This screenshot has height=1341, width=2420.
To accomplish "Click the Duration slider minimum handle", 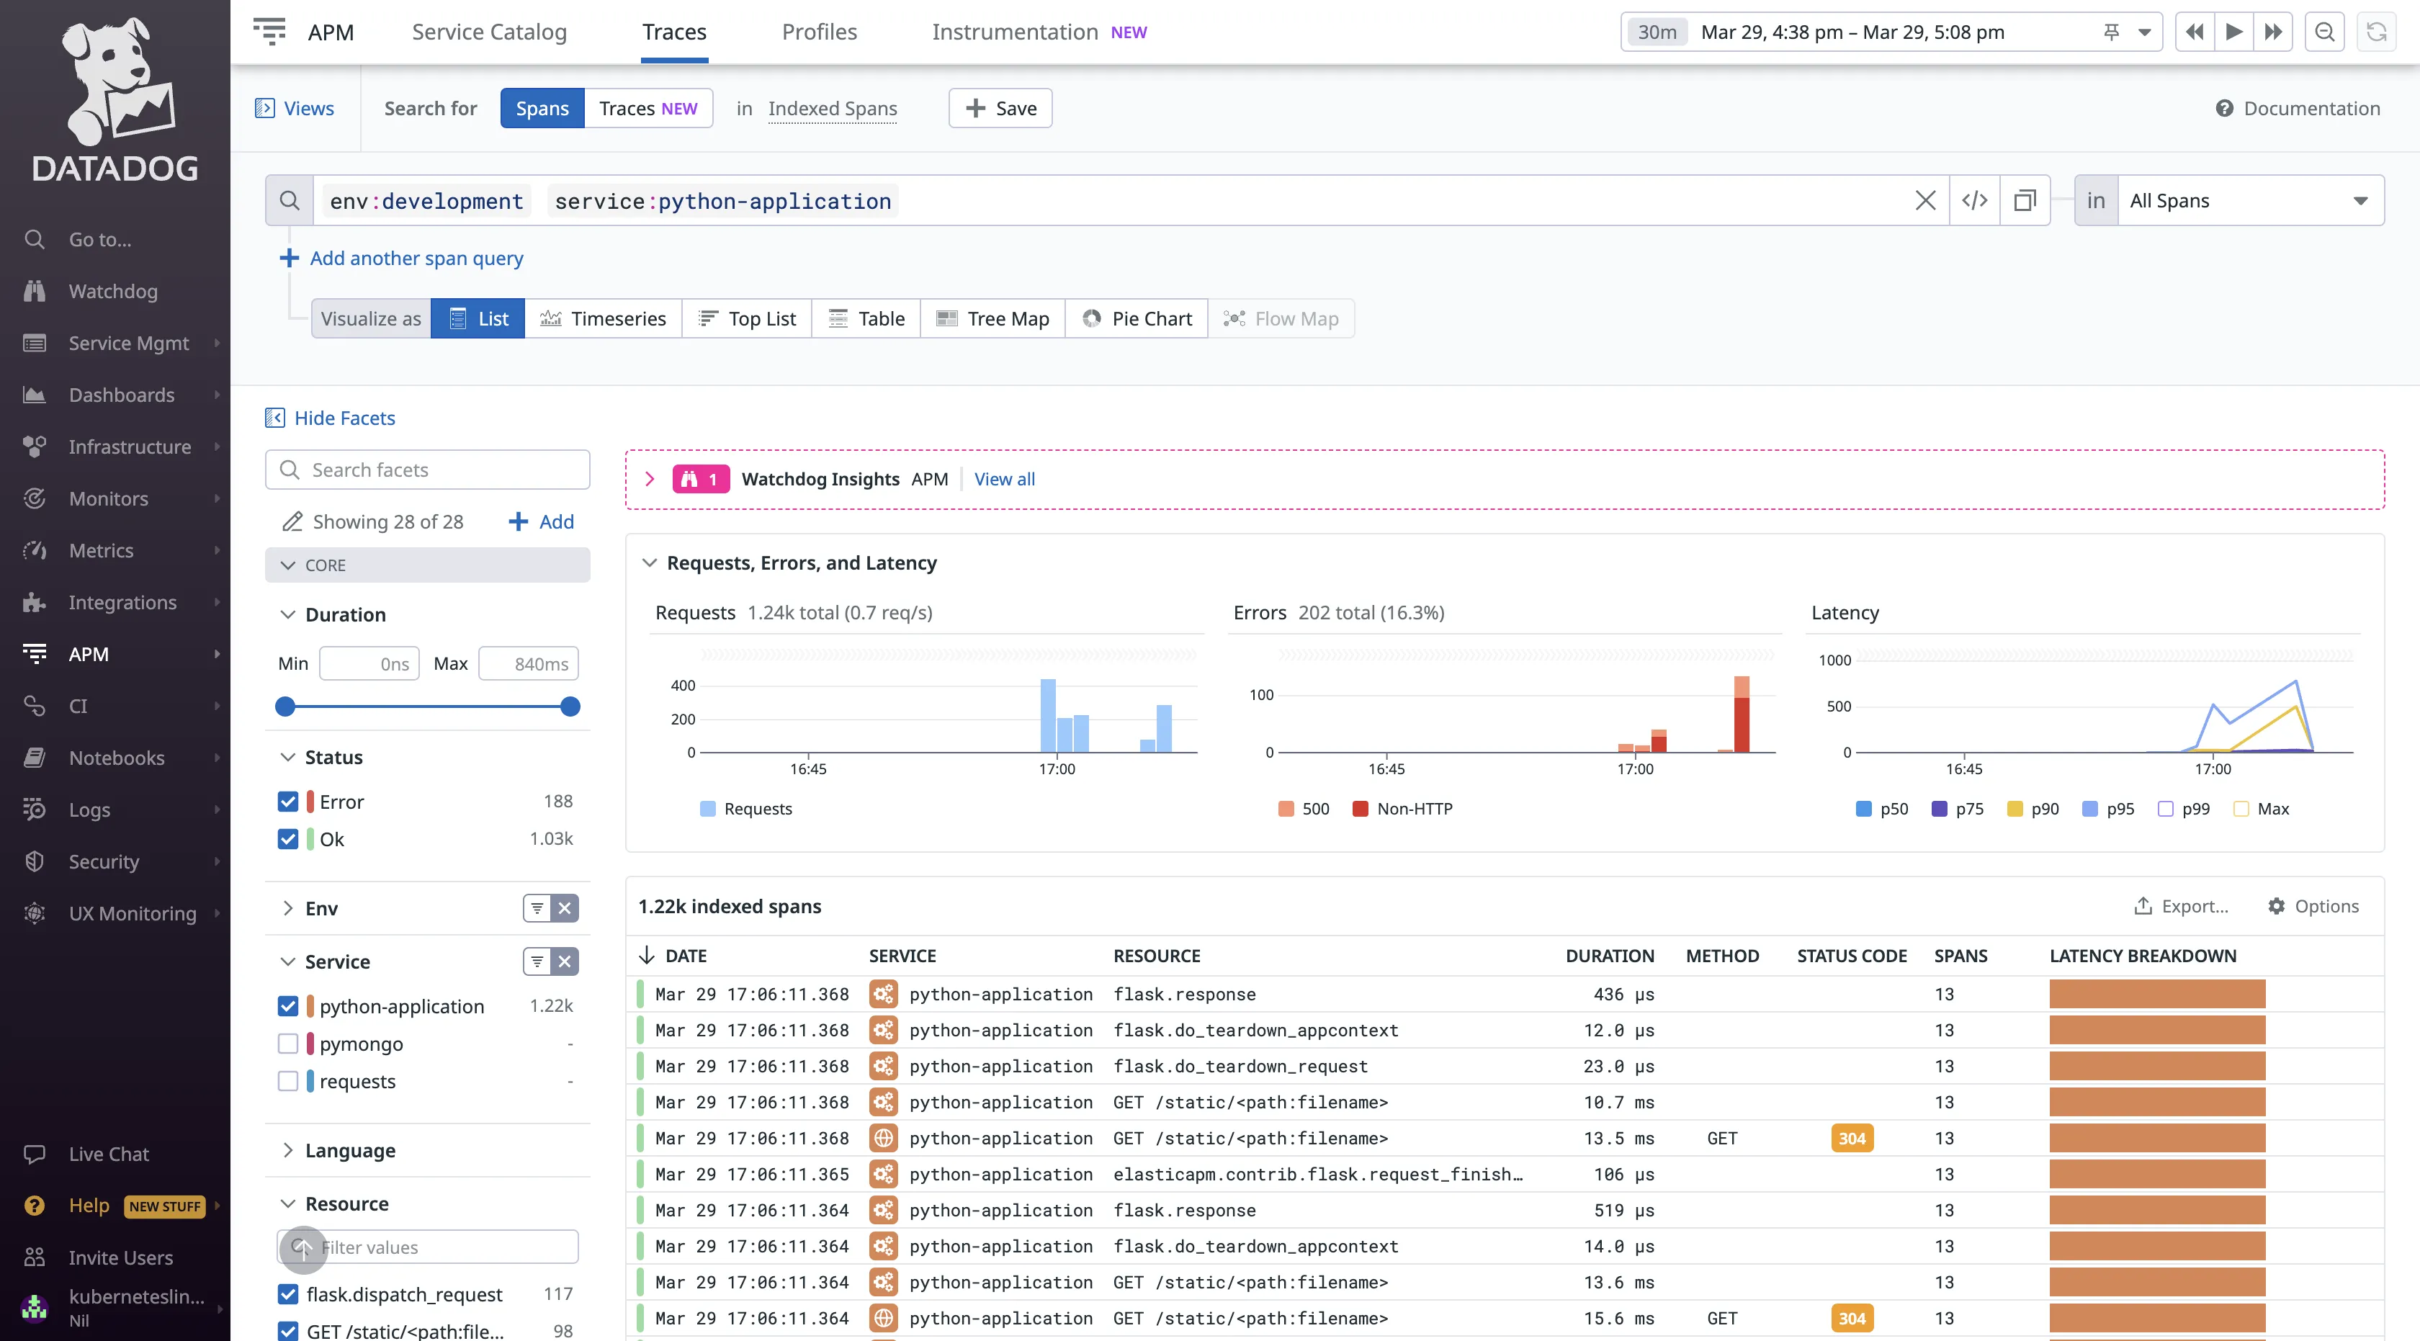I will point(286,707).
